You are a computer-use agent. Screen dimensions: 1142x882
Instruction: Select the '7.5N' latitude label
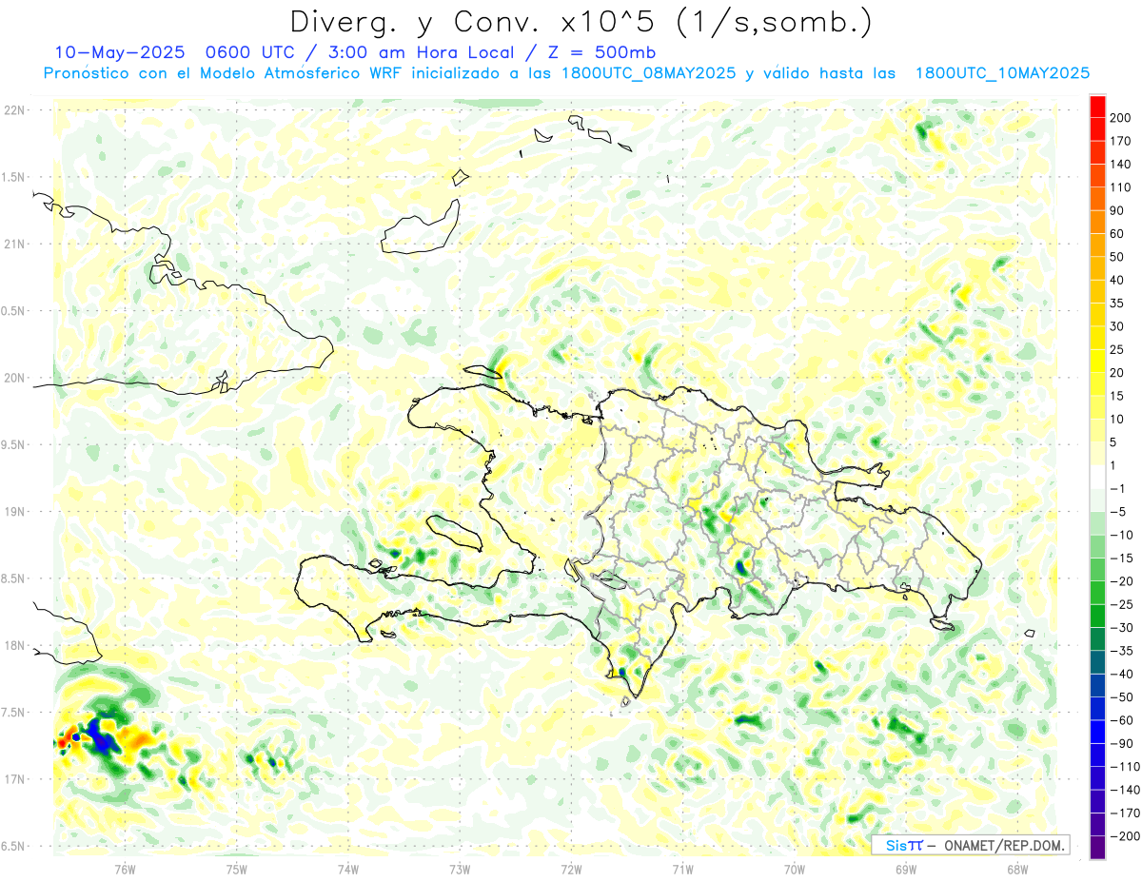[12, 712]
